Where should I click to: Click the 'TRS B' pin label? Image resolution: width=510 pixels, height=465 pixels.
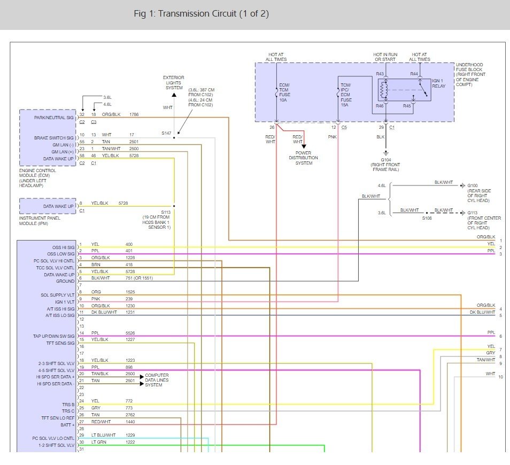(68, 405)
